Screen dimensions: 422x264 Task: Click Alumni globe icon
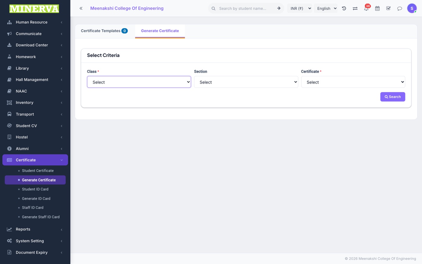(9, 149)
